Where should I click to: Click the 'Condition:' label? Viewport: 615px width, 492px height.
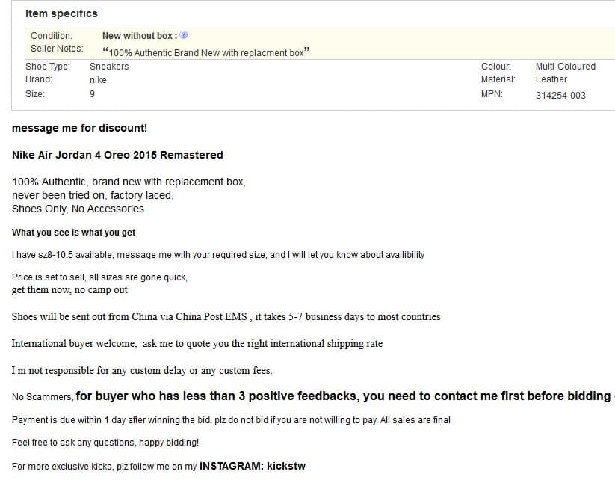click(52, 36)
